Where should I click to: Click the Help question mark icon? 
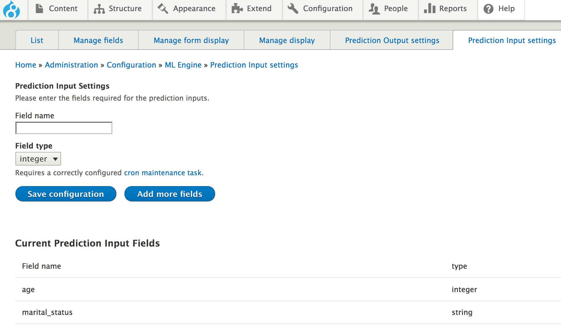coord(489,9)
